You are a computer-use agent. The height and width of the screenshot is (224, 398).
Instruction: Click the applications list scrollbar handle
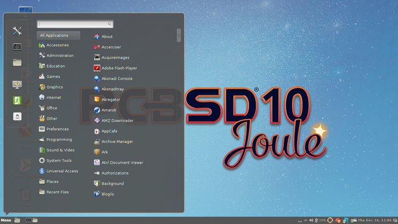[x=179, y=35]
